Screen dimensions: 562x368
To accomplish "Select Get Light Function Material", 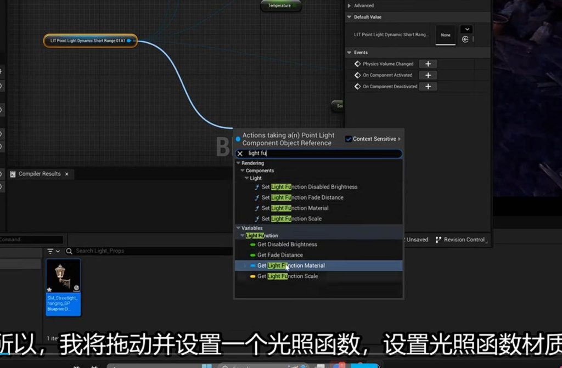I will coord(291,265).
